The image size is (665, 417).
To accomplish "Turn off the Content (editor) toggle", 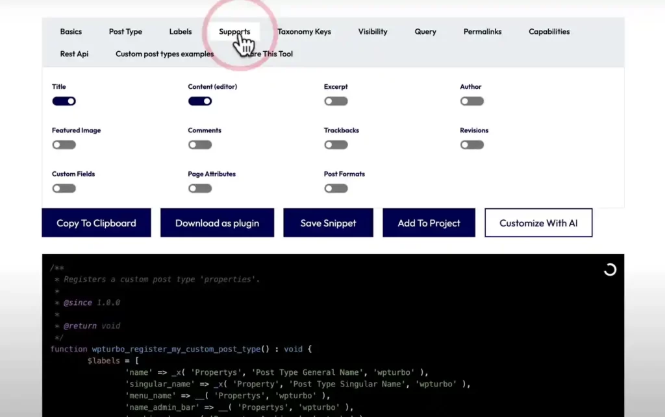I will click(x=200, y=101).
